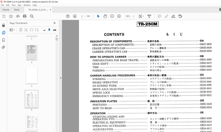This screenshot has width=221, height=132.
Task: Delete page with trash icon
Action: [21, 30]
